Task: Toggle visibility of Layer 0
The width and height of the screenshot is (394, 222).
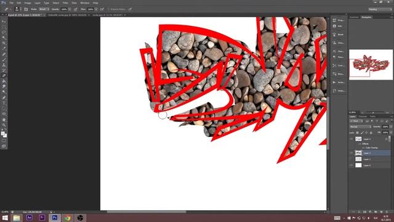Action: [352, 165]
